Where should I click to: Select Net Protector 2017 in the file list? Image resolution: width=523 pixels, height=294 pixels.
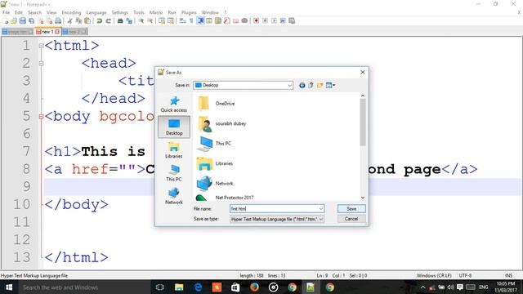pos(226,198)
